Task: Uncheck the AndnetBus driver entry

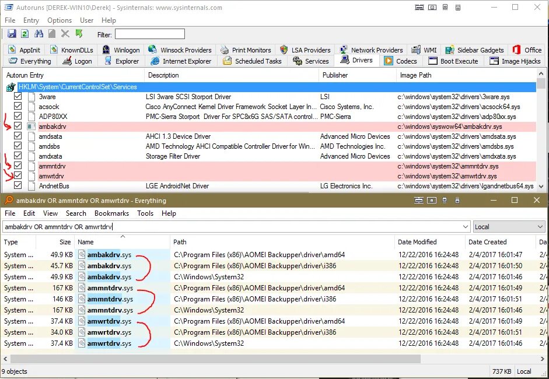Action: click(x=18, y=185)
